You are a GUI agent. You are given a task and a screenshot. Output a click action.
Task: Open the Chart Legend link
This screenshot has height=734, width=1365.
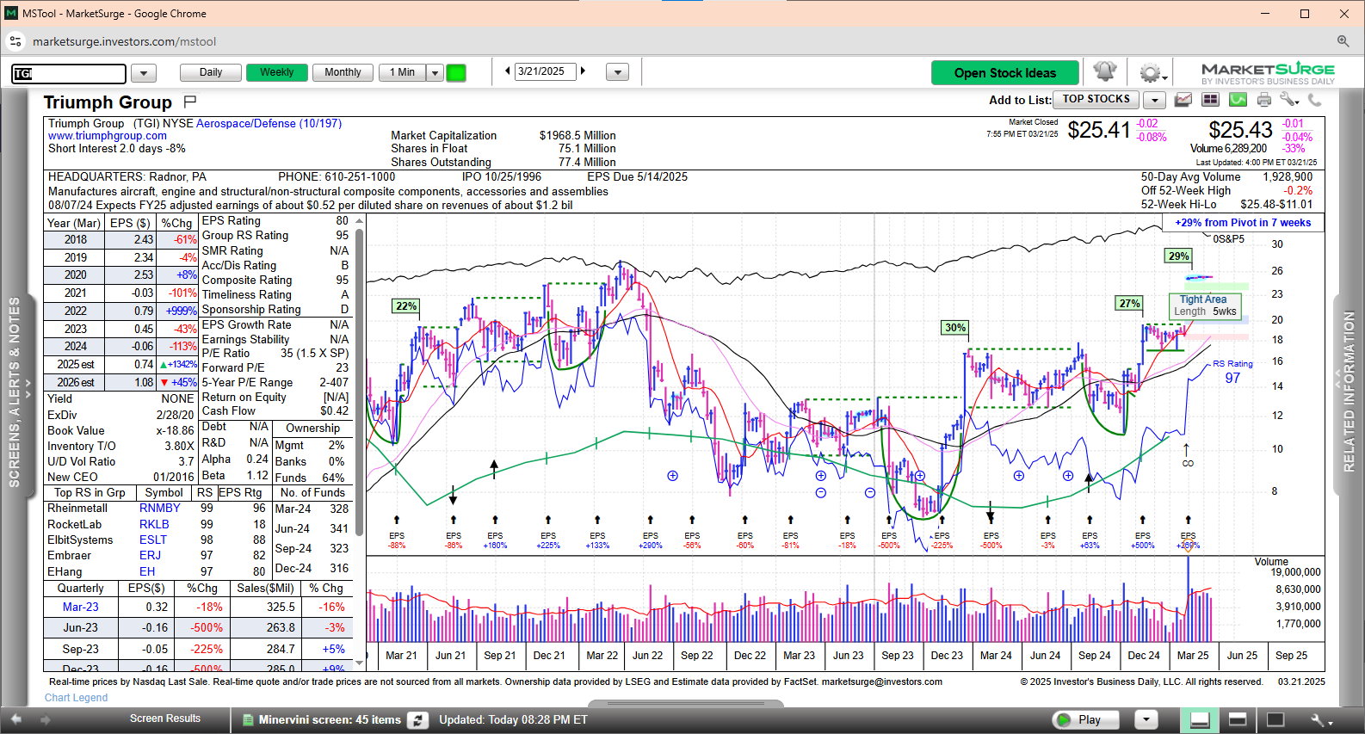pos(76,698)
